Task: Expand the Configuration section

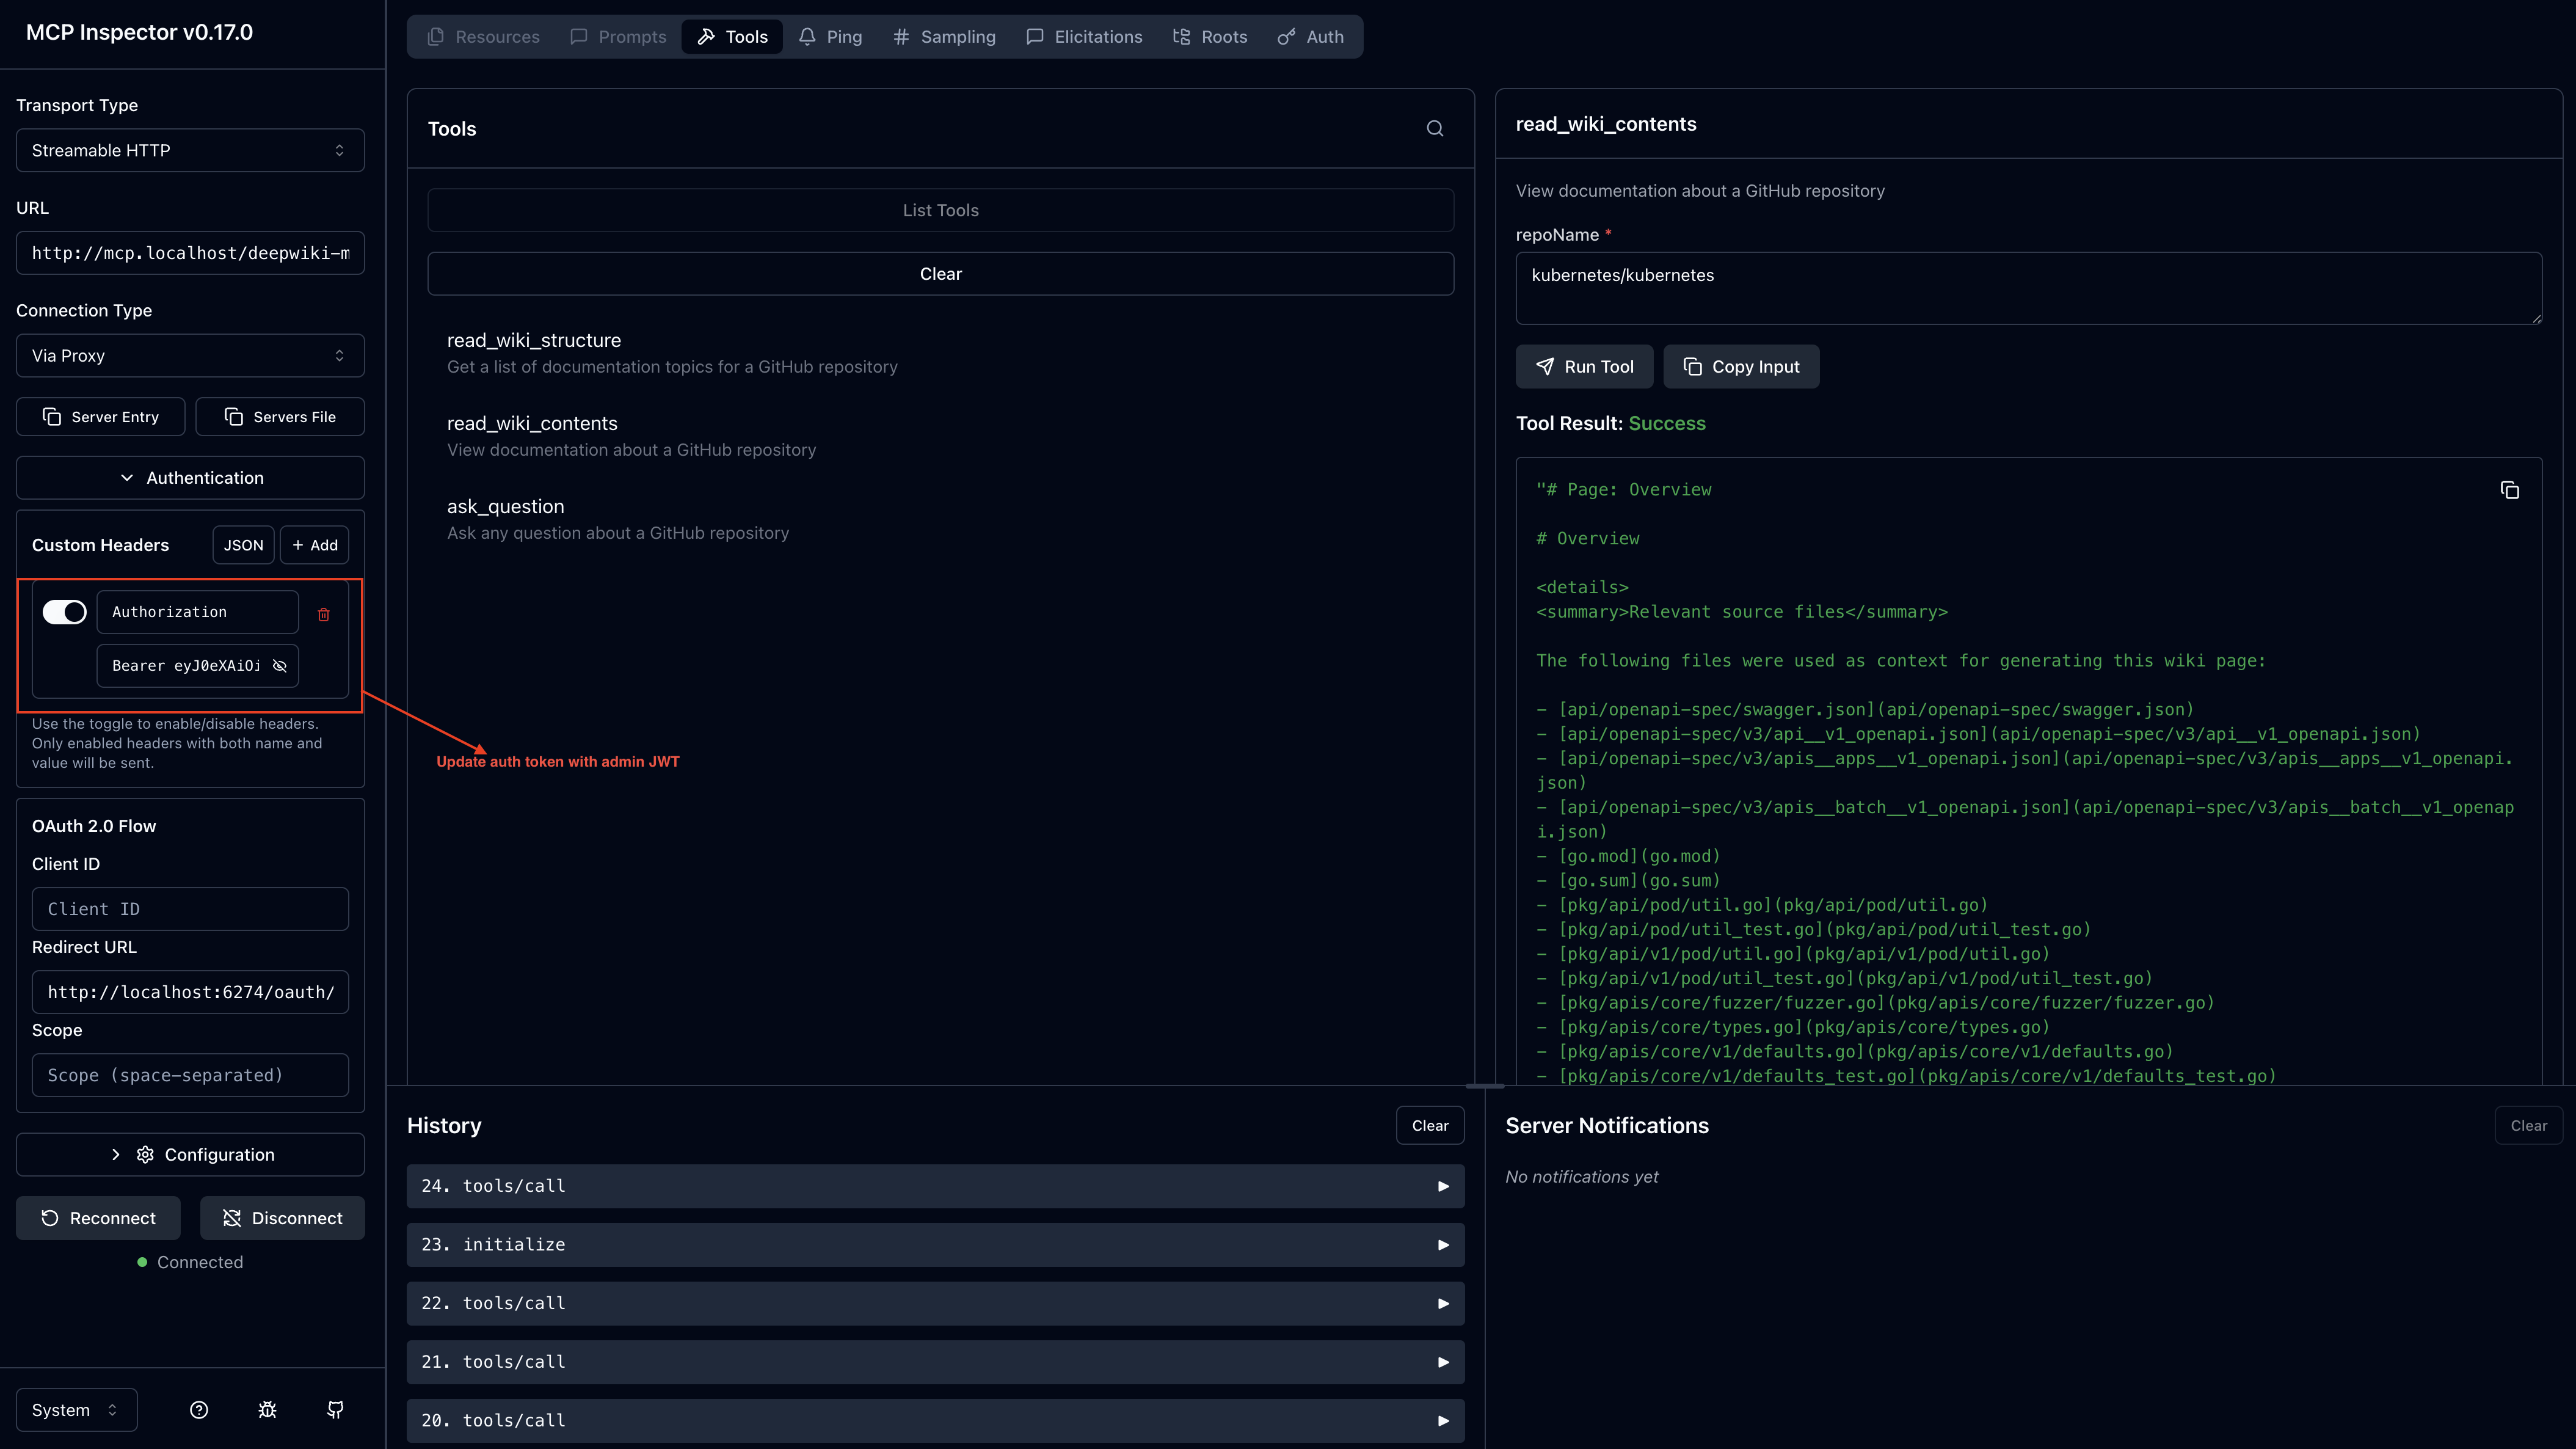Action: (x=190, y=1154)
